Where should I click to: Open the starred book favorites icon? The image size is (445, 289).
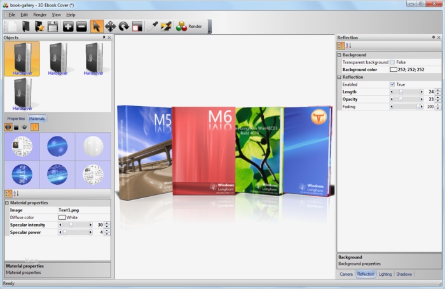pos(39,27)
